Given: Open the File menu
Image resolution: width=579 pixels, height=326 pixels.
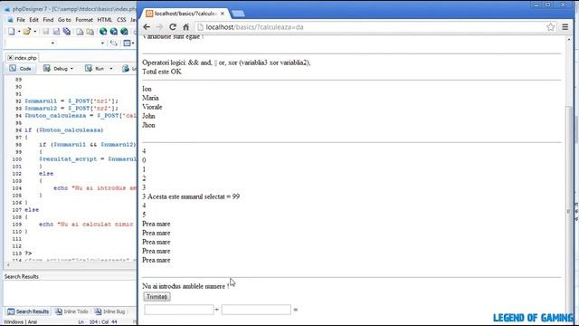Looking at the screenshot, I should coord(21,20).
